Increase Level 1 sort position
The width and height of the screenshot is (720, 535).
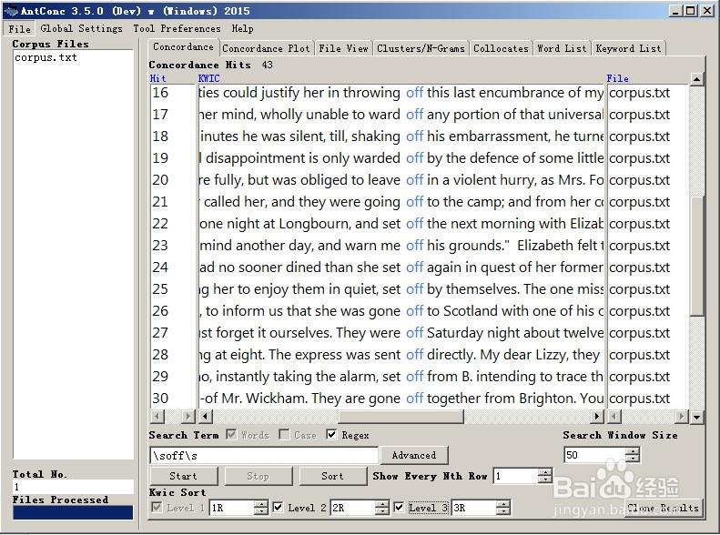click(x=260, y=504)
